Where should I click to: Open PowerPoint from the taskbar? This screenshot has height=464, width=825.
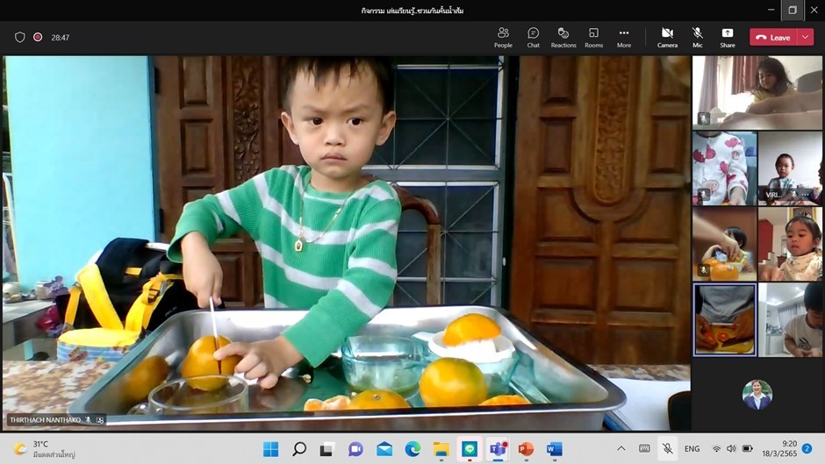point(526,449)
